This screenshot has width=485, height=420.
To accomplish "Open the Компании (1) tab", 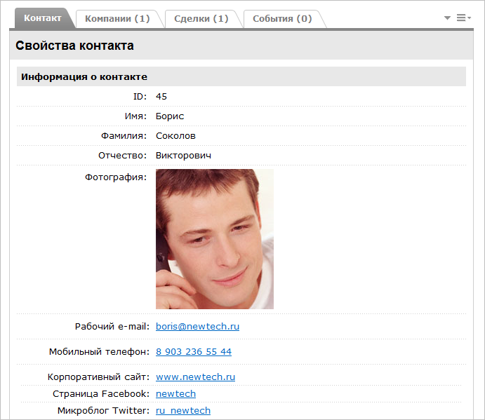I will coord(117,19).
